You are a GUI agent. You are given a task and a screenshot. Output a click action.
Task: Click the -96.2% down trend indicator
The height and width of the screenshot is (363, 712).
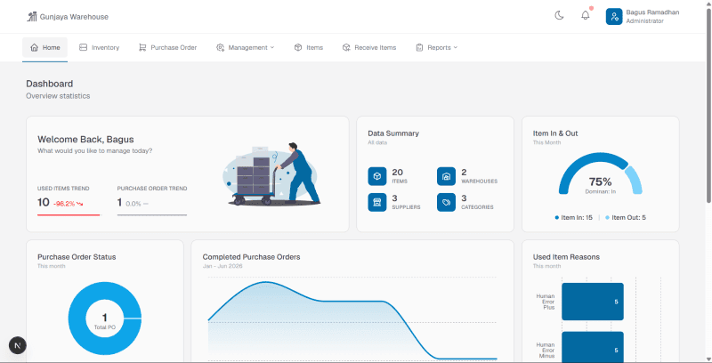69,204
